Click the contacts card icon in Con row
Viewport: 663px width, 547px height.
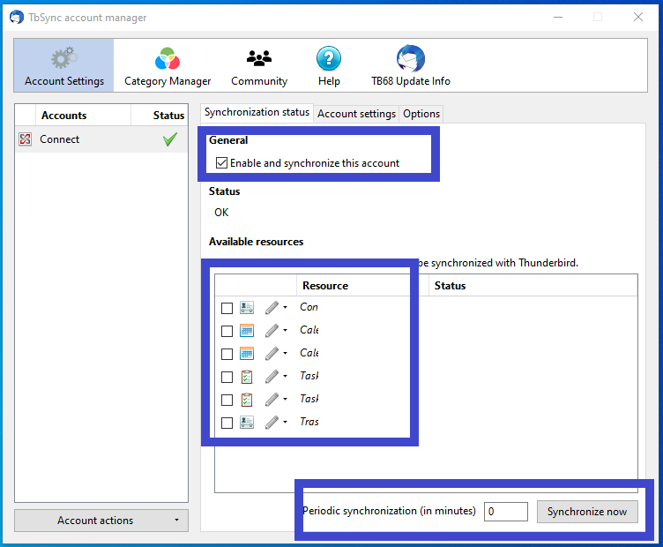[x=247, y=308]
